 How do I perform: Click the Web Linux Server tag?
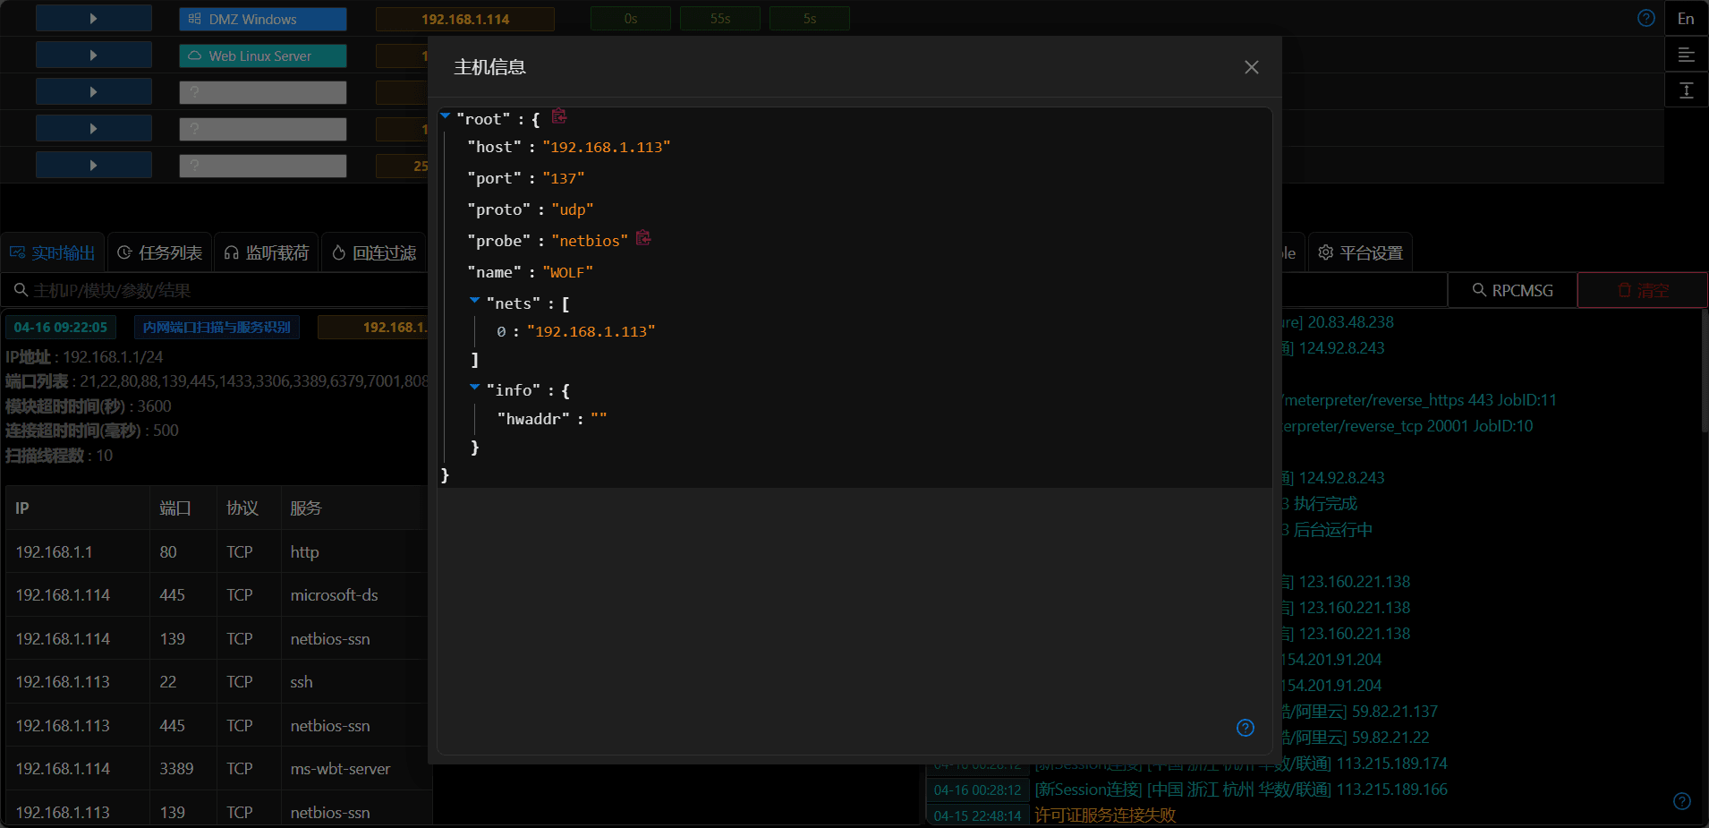pyautogui.click(x=262, y=55)
